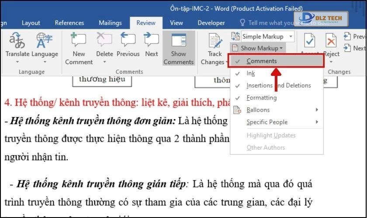Viewport: 367px width, 218px height.
Task: Click the Translate icon
Action: pyautogui.click(x=17, y=42)
